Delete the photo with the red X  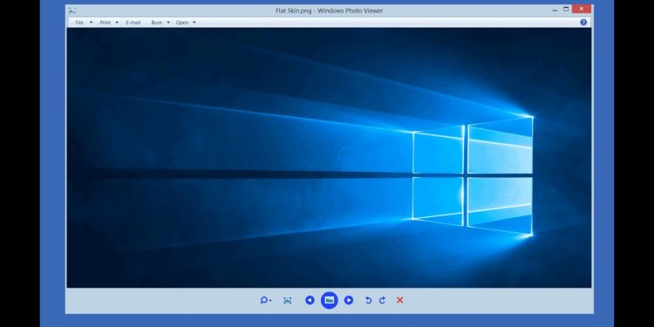coord(399,300)
